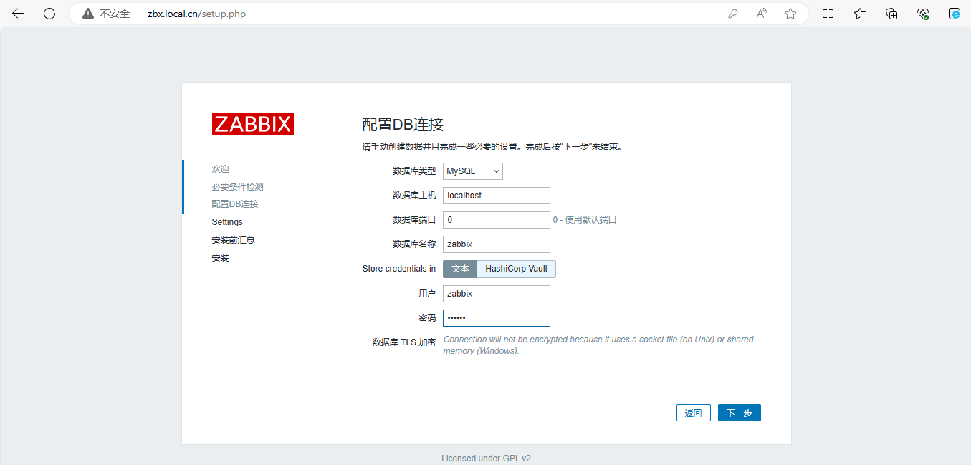Open the 数据库类型 MySQL dropdown
Screen dimensions: 971x465
click(x=473, y=171)
